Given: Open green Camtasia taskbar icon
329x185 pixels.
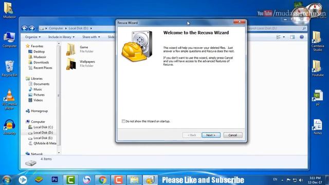Looking at the screenshot, I should click(71, 180).
